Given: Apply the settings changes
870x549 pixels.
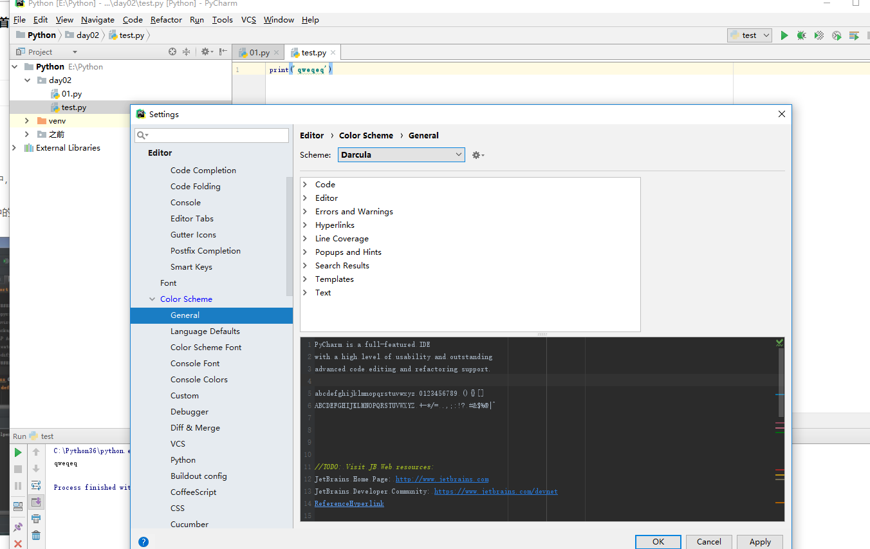Looking at the screenshot, I should (x=760, y=542).
